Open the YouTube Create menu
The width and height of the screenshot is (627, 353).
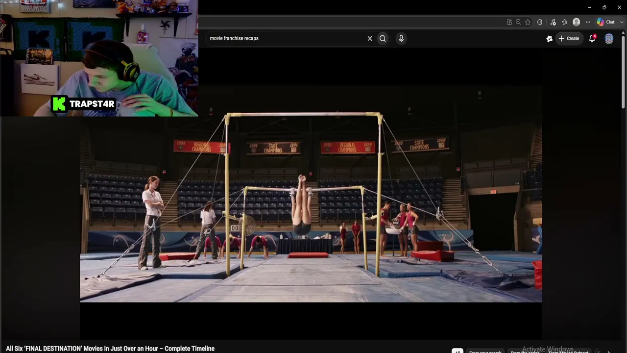pos(569,38)
